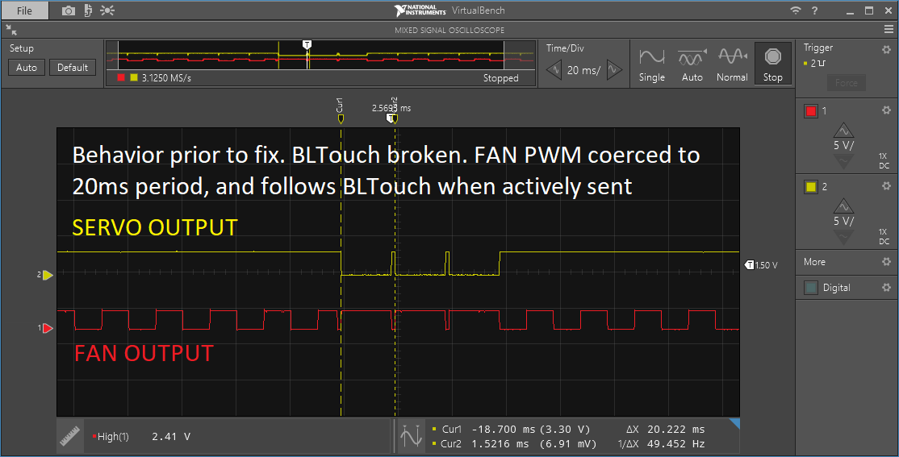Open the measurements ruler icon

pos(70,436)
